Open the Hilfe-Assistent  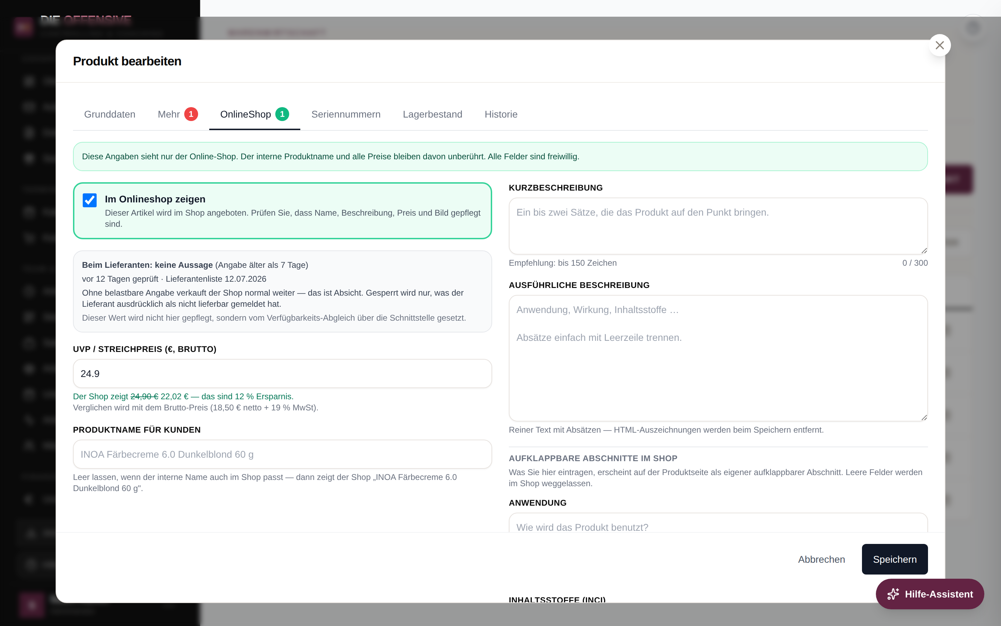click(930, 594)
